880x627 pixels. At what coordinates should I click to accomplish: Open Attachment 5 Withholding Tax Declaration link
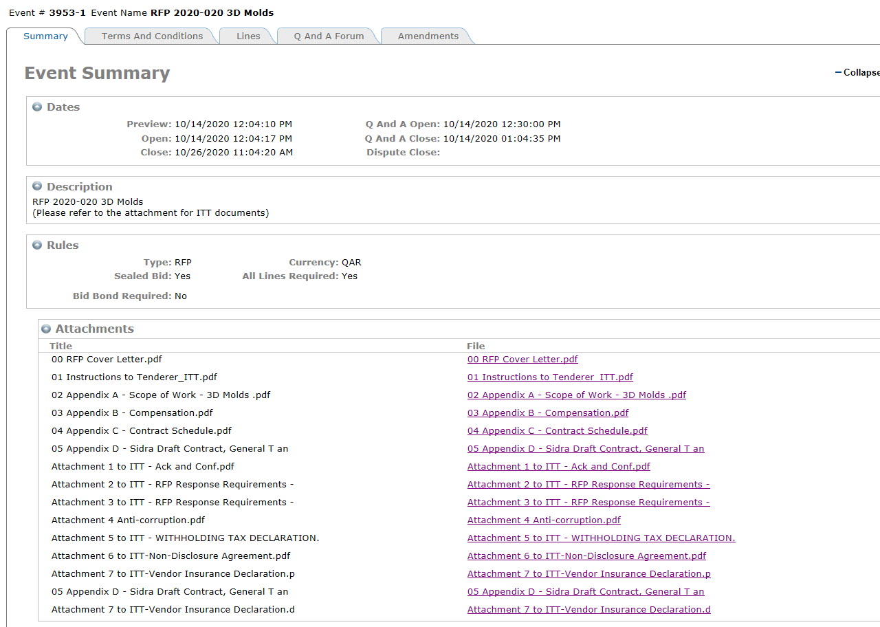pyautogui.click(x=602, y=538)
